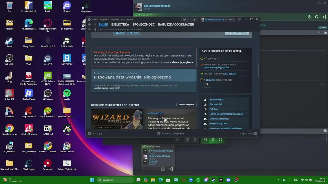Search friends with the magnifier icon
Image resolution: width=328 pixels, height=184 pixels.
click(x=320, y=32)
